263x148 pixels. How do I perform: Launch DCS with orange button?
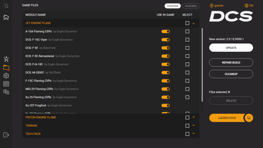point(227,118)
